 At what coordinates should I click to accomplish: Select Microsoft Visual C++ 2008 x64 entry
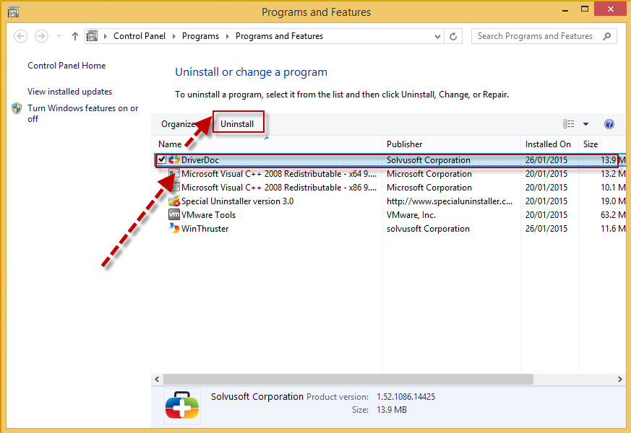[279, 173]
